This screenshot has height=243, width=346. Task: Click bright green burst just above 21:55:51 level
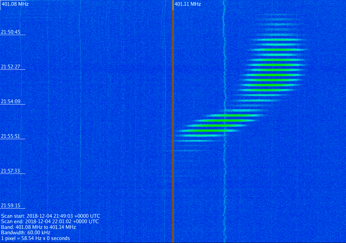coord(206,130)
